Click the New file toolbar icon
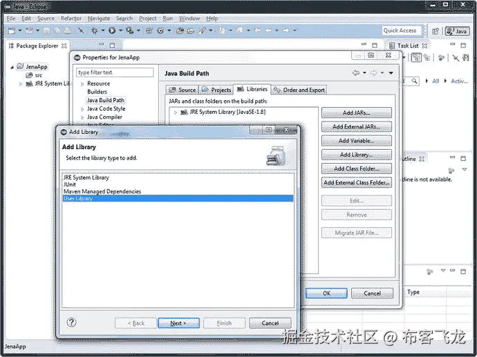This screenshot has height=357, width=477. point(12,30)
